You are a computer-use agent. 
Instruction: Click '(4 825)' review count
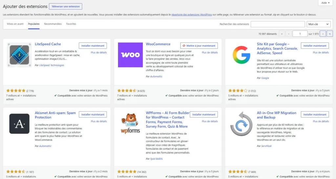pyautogui.click(x=141, y=91)
